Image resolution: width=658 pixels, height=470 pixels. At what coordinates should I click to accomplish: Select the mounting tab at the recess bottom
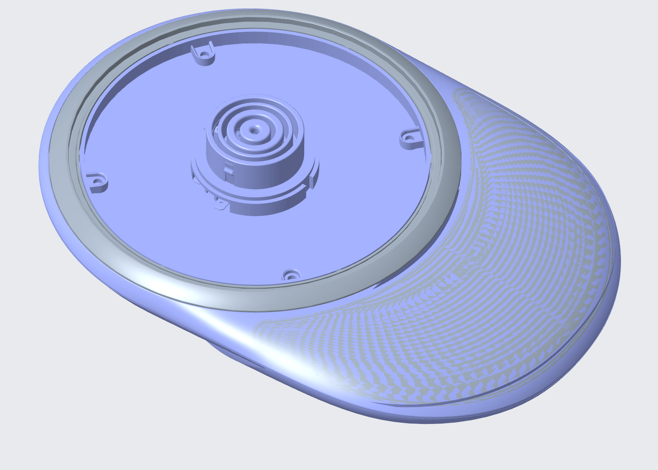[x=291, y=275]
